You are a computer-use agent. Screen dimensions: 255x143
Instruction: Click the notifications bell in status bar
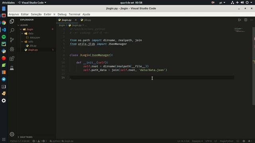click(x=249, y=141)
